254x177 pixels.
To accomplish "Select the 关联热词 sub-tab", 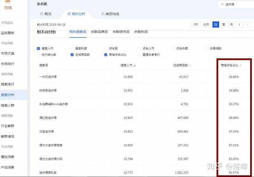I will coord(141,32).
